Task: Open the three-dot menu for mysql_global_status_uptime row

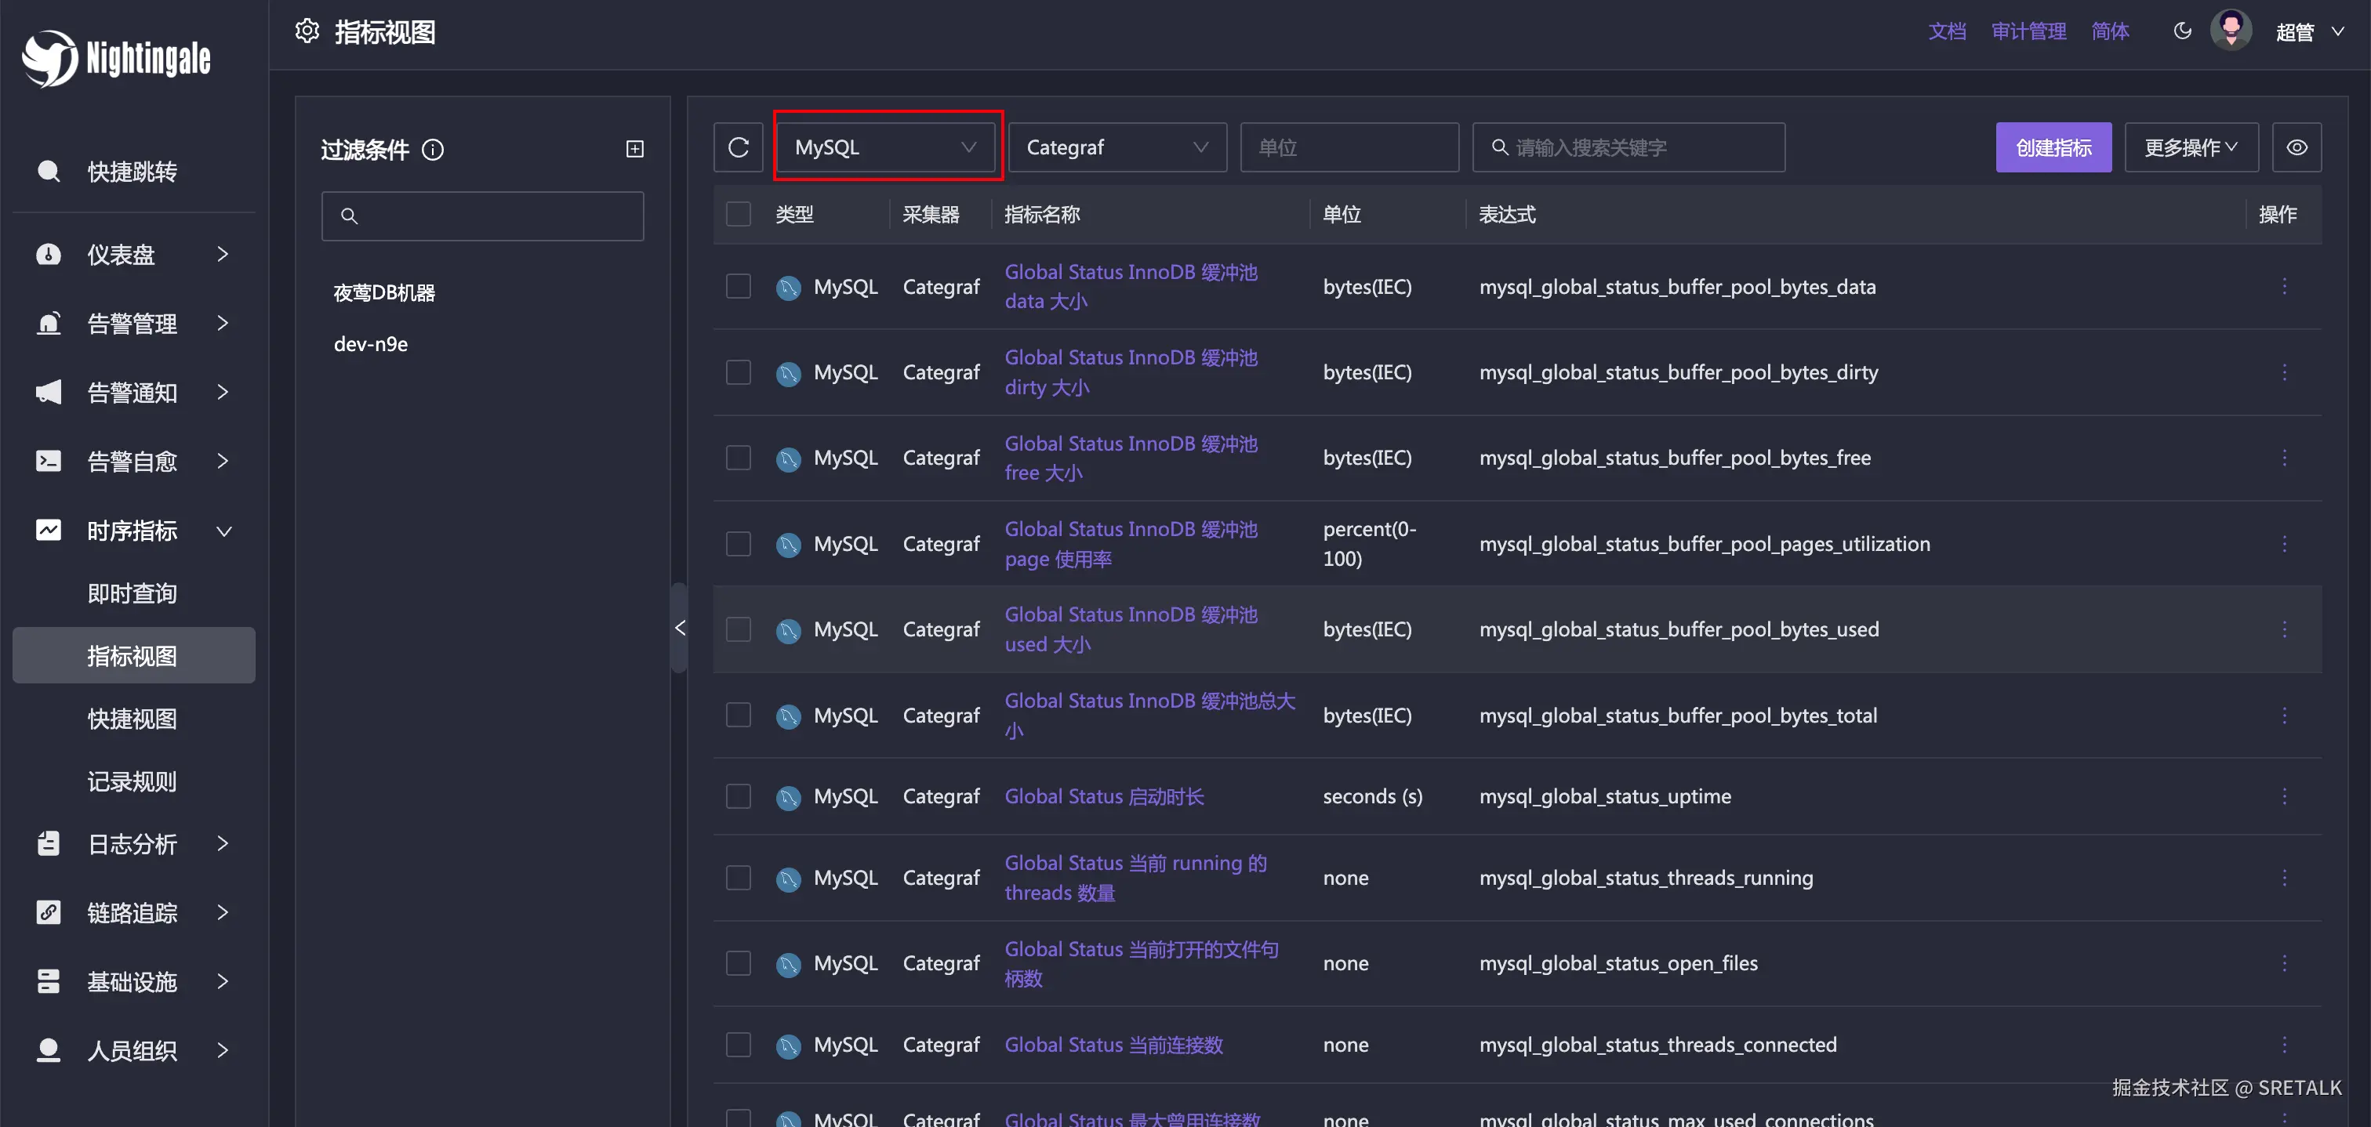Action: [x=2283, y=795]
